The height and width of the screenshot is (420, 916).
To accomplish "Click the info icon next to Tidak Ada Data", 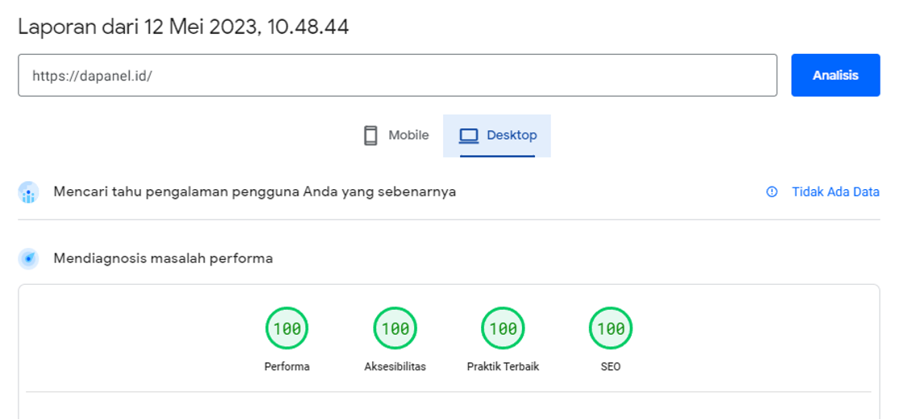I will pyautogui.click(x=772, y=192).
